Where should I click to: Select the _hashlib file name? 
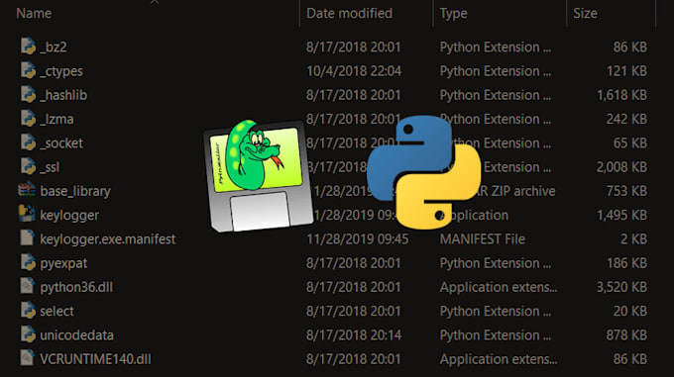(x=63, y=95)
